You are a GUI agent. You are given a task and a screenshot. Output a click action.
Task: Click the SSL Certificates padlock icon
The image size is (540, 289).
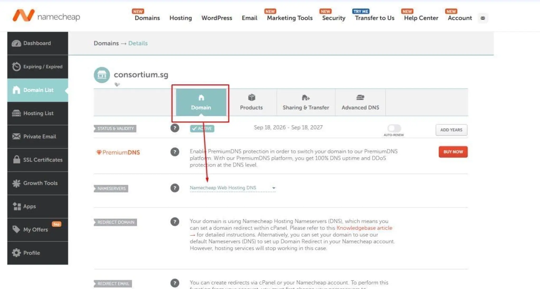pyautogui.click(x=17, y=160)
